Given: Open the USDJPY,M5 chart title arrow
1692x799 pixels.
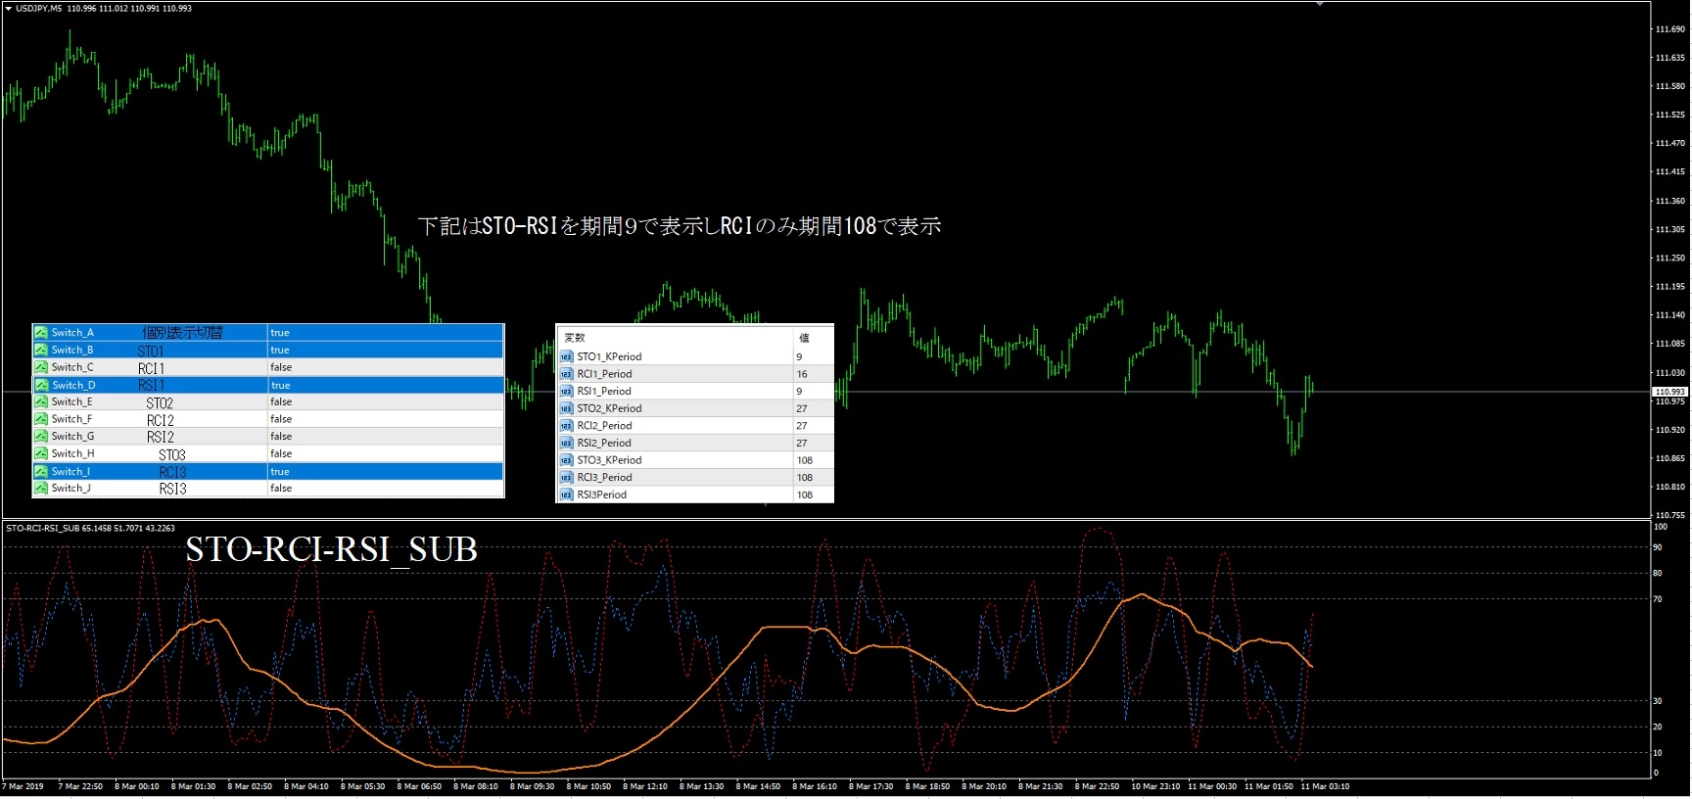Looking at the screenshot, I should (x=9, y=9).
